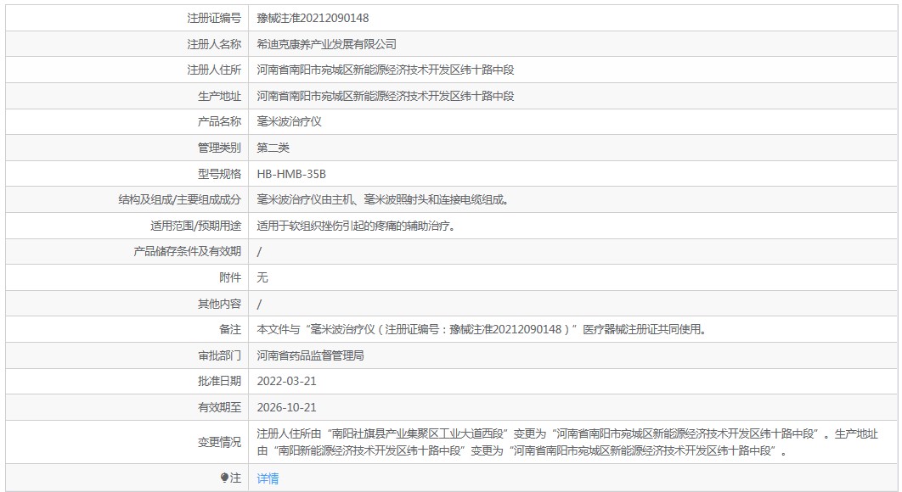Click the lightbulb icon beside 注
This screenshot has width=902, height=492.
coord(224,478)
